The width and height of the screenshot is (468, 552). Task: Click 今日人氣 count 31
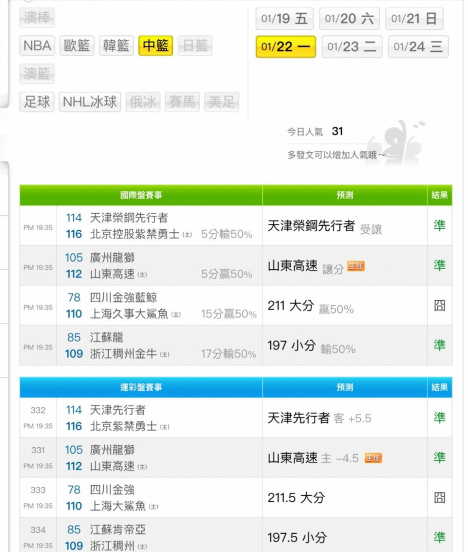point(337,131)
